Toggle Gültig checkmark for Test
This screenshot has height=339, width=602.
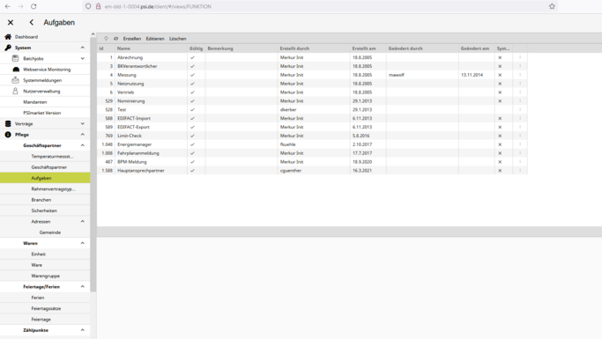[192, 110]
